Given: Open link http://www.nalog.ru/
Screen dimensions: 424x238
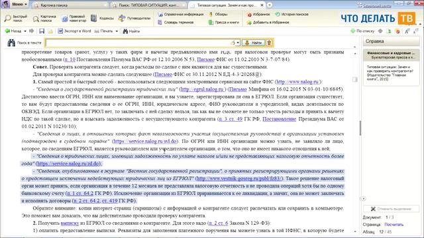Looking at the screenshot, I should click(x=297, y=82).
